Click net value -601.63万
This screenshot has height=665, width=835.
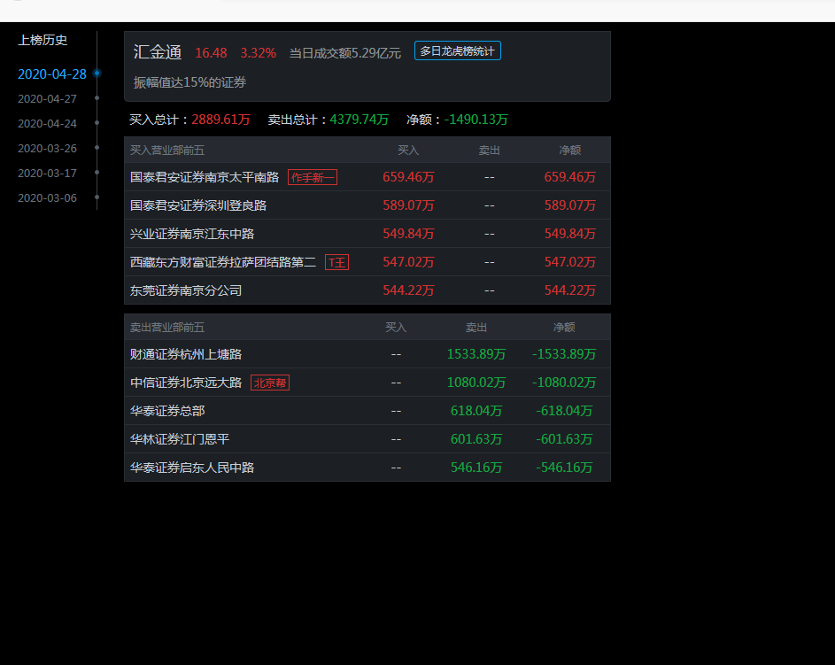[564, 438]
